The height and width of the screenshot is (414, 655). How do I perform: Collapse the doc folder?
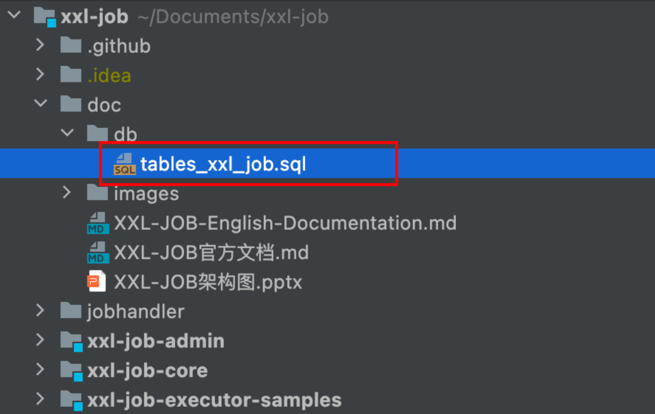coord(41,104)
